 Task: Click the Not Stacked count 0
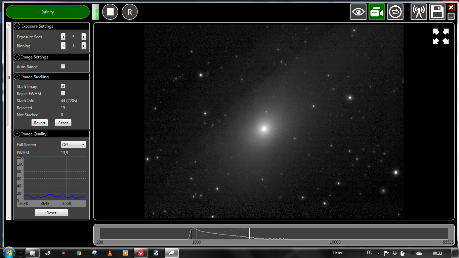pos(62,115)
